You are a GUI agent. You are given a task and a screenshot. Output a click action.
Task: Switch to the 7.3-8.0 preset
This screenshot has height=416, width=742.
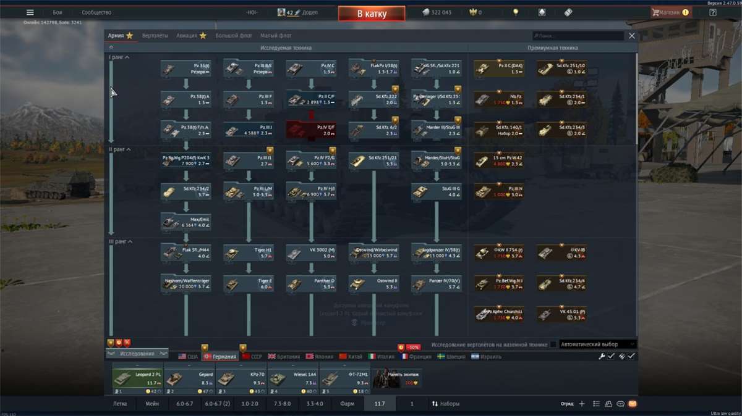pyautogui.click(x=281, y=404)
